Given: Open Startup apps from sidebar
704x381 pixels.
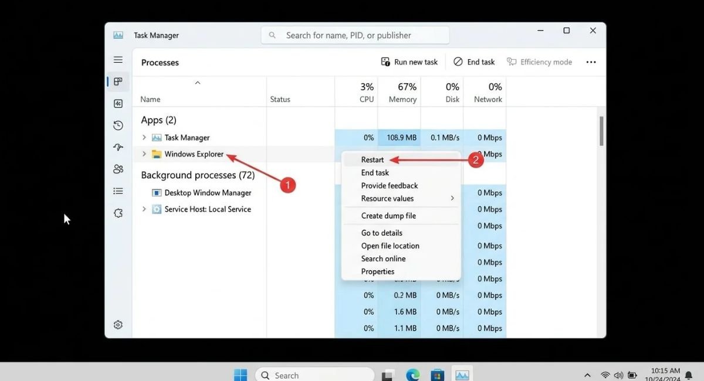Looking at the screenshot, I should [118, 147].
